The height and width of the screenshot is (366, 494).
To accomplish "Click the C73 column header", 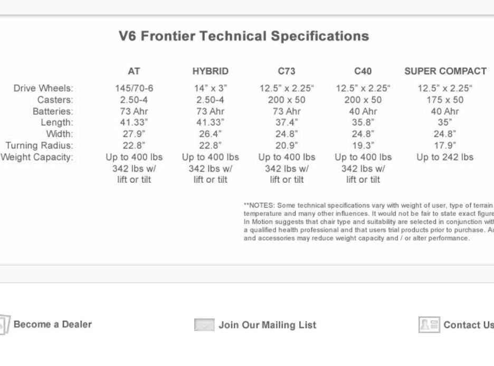I will click(287, 71).
